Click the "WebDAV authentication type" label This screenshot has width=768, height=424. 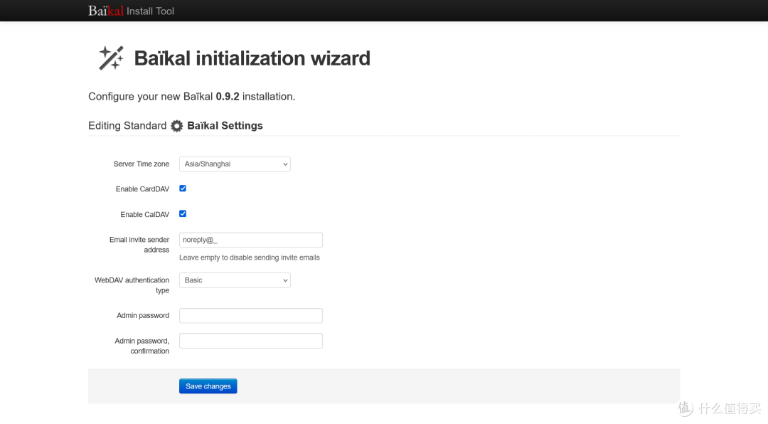132,285
